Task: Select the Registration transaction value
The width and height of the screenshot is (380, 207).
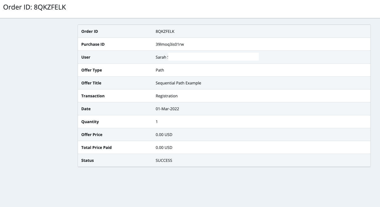Action: pos(167,96)
